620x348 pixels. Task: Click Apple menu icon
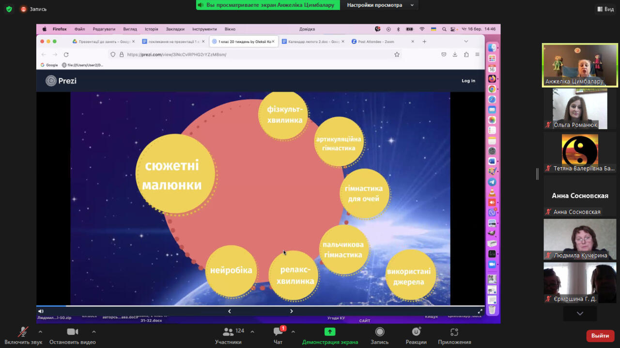(x=45, y=29)
